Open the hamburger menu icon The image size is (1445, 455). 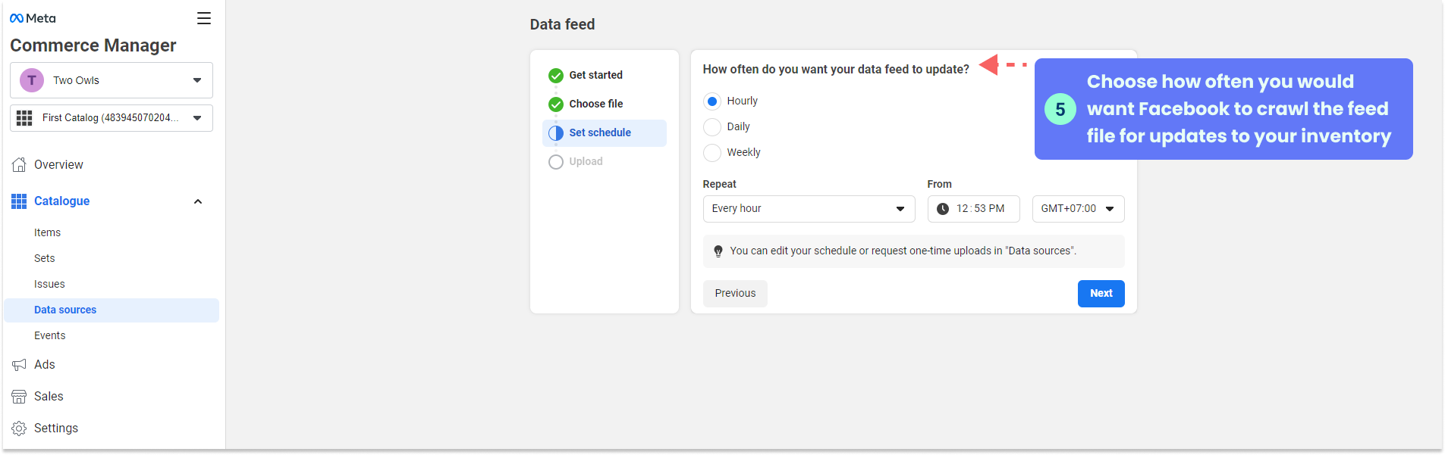coord(204,18)
